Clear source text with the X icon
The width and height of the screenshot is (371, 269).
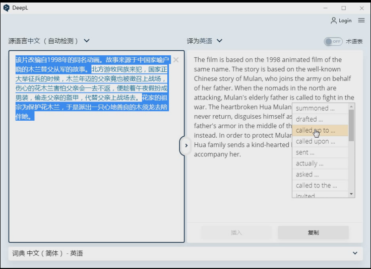click(176, 60)
